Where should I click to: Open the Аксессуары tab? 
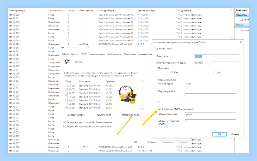129,54
